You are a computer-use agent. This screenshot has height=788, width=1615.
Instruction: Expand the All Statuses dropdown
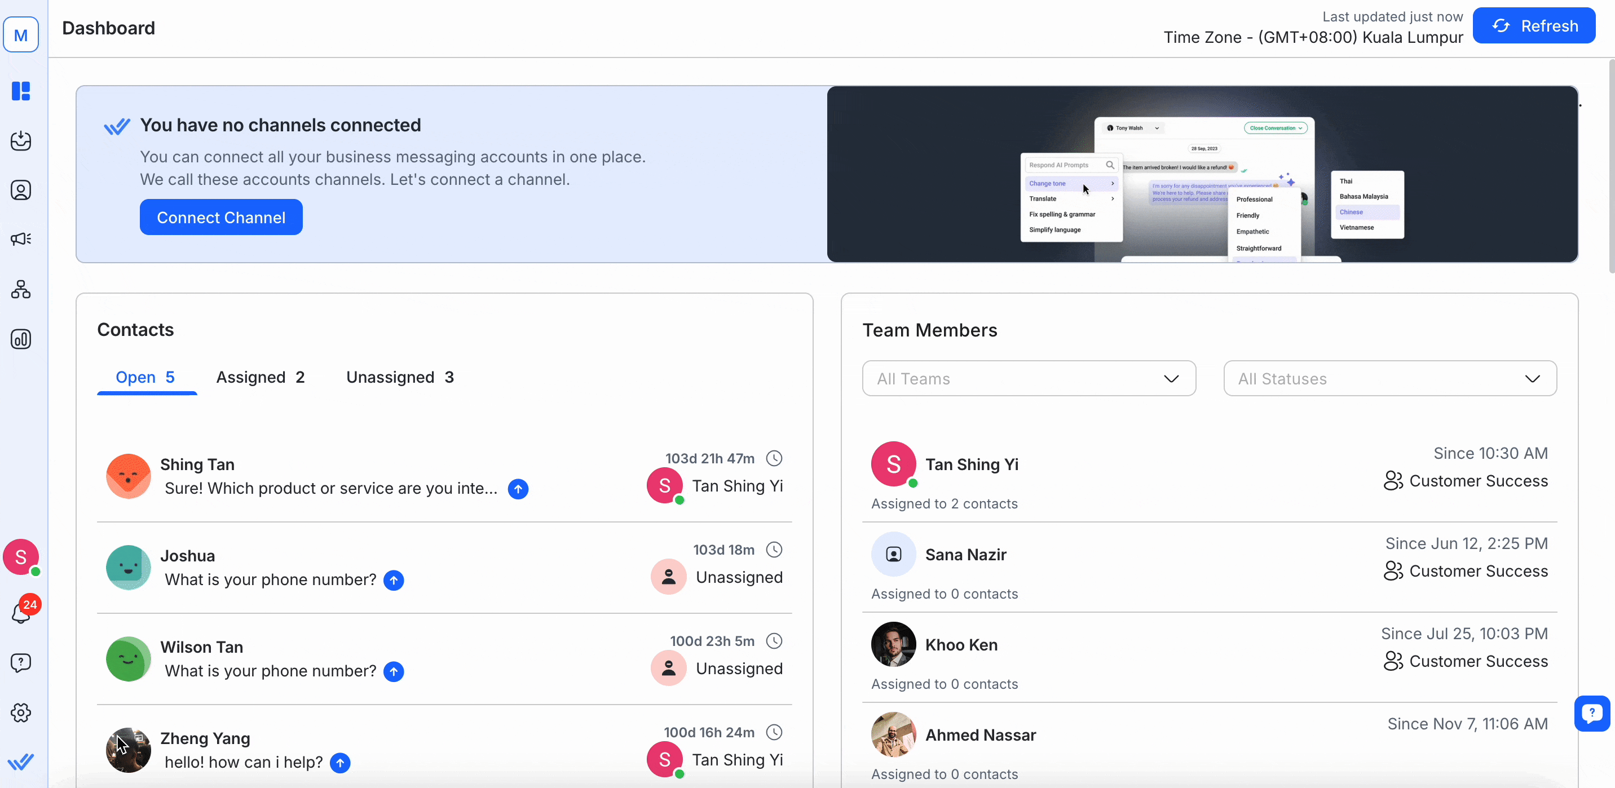[1389, 379]
